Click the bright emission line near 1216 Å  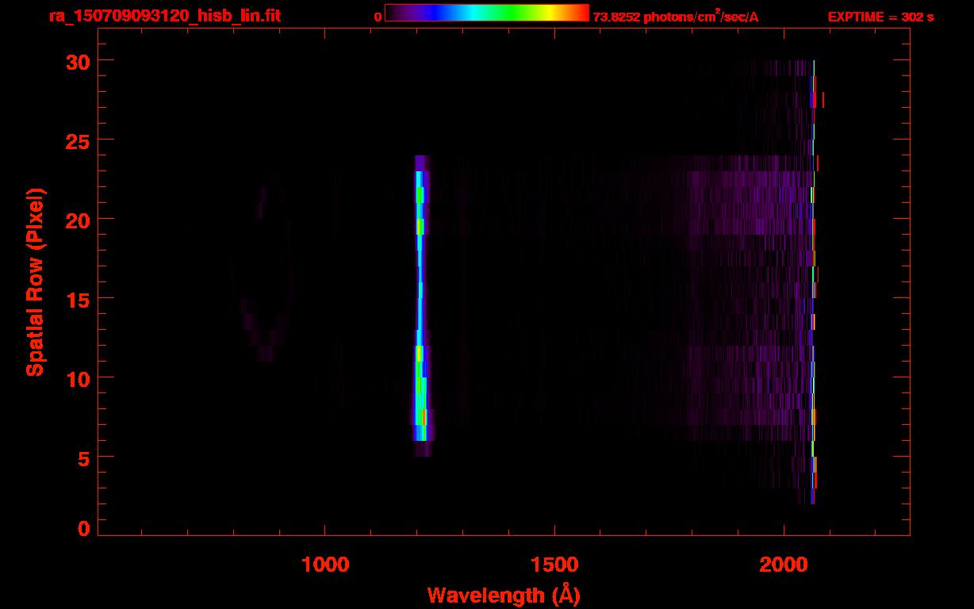pos(421,305)
